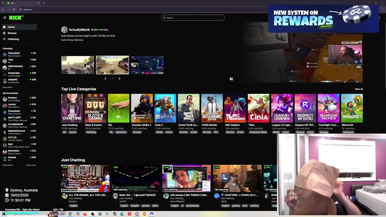Open the hamburger sidebar menu
The height and width of the screenshot is (217, 386).
[5, 18]
